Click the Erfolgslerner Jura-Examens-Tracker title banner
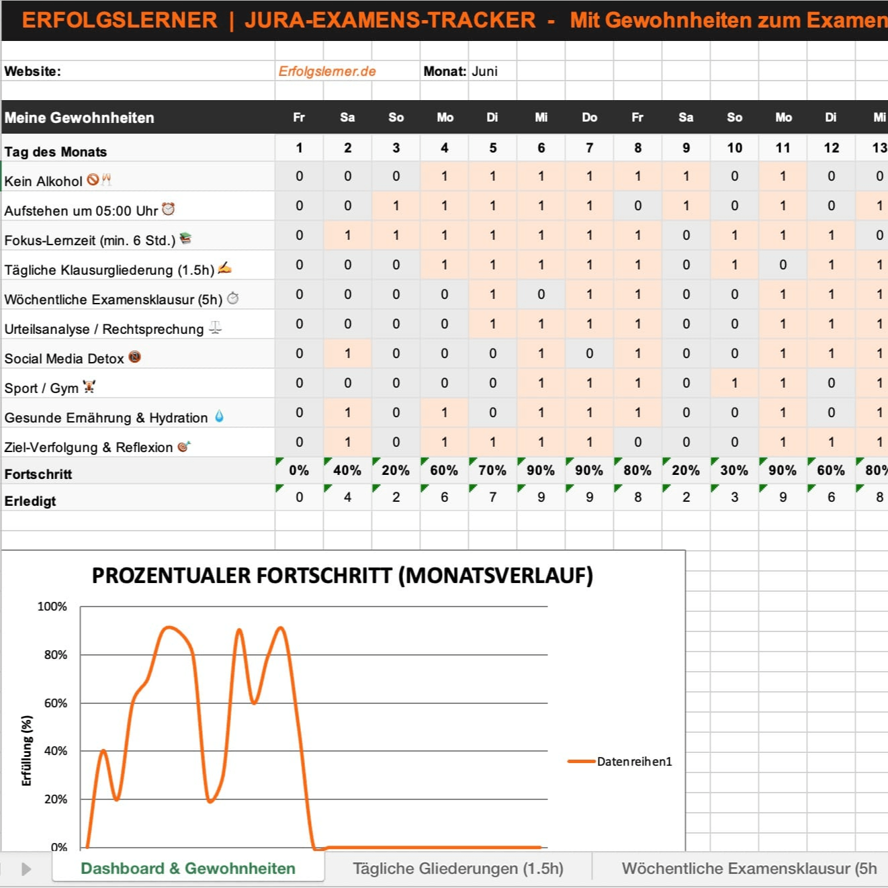Screen dimensions: 888x888 (444, 20)
